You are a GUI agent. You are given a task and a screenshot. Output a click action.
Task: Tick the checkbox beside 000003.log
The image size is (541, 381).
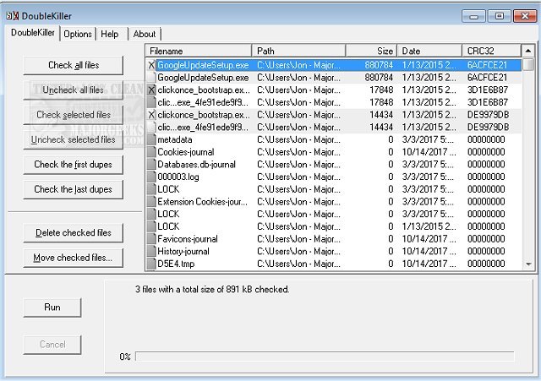pos(151,177)
